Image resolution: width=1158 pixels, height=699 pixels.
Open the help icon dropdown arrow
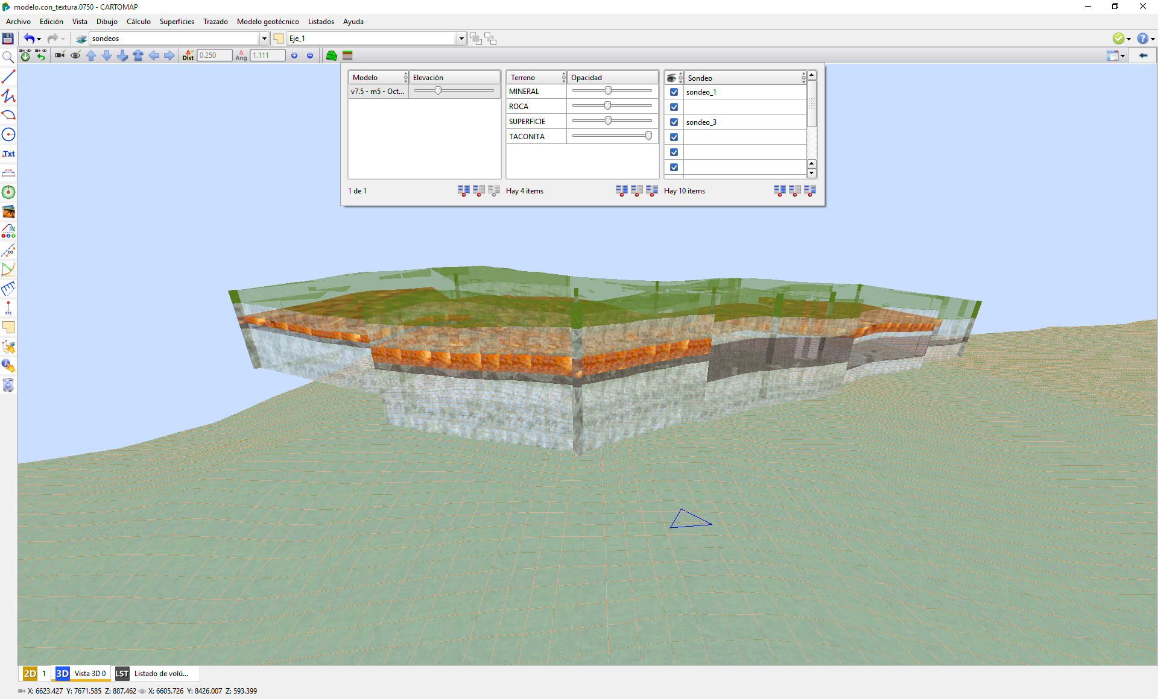click(1153, 39)
